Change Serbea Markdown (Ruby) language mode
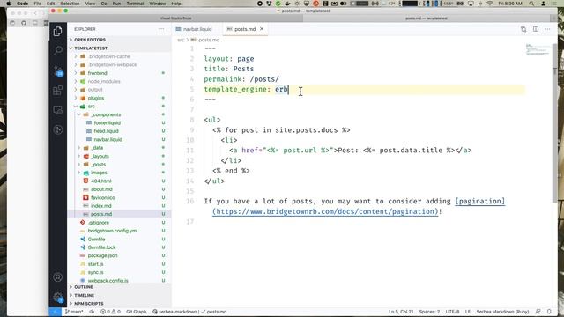 (x=502, y=312)
